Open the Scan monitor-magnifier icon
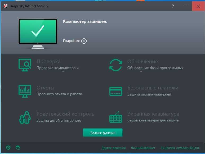205x154 pixels. 25,65
